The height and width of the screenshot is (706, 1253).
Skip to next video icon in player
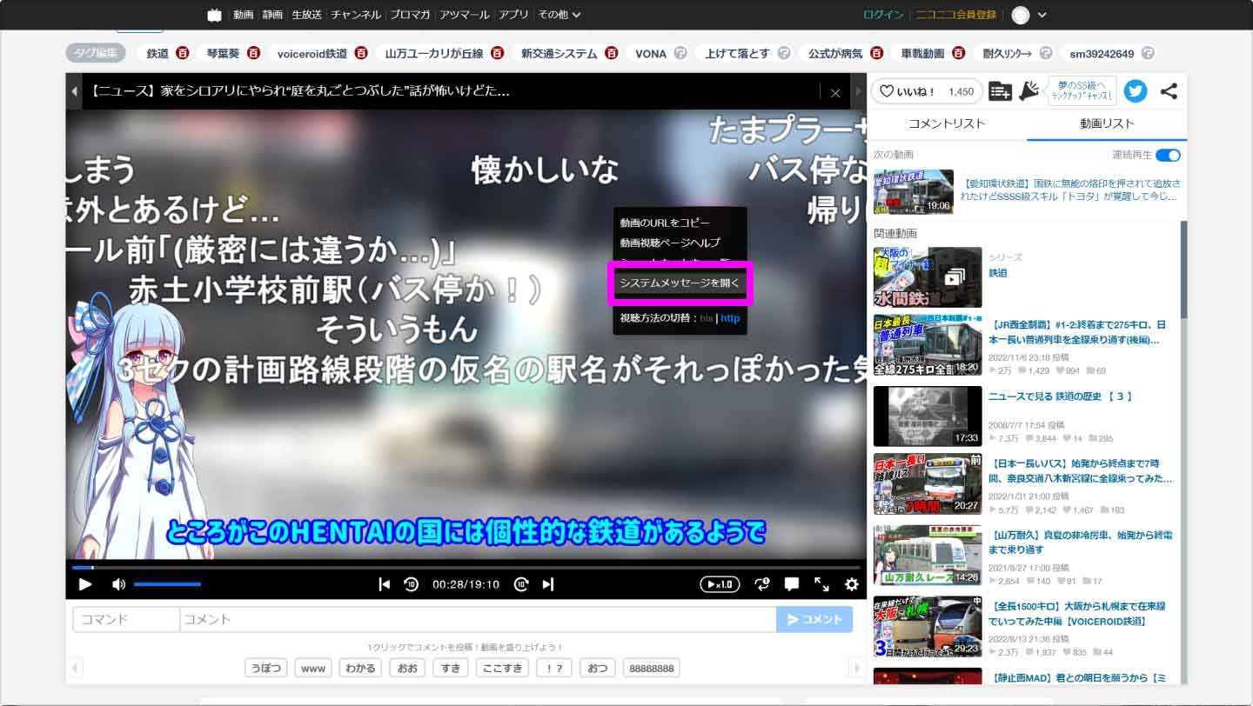tap(548, 584)
